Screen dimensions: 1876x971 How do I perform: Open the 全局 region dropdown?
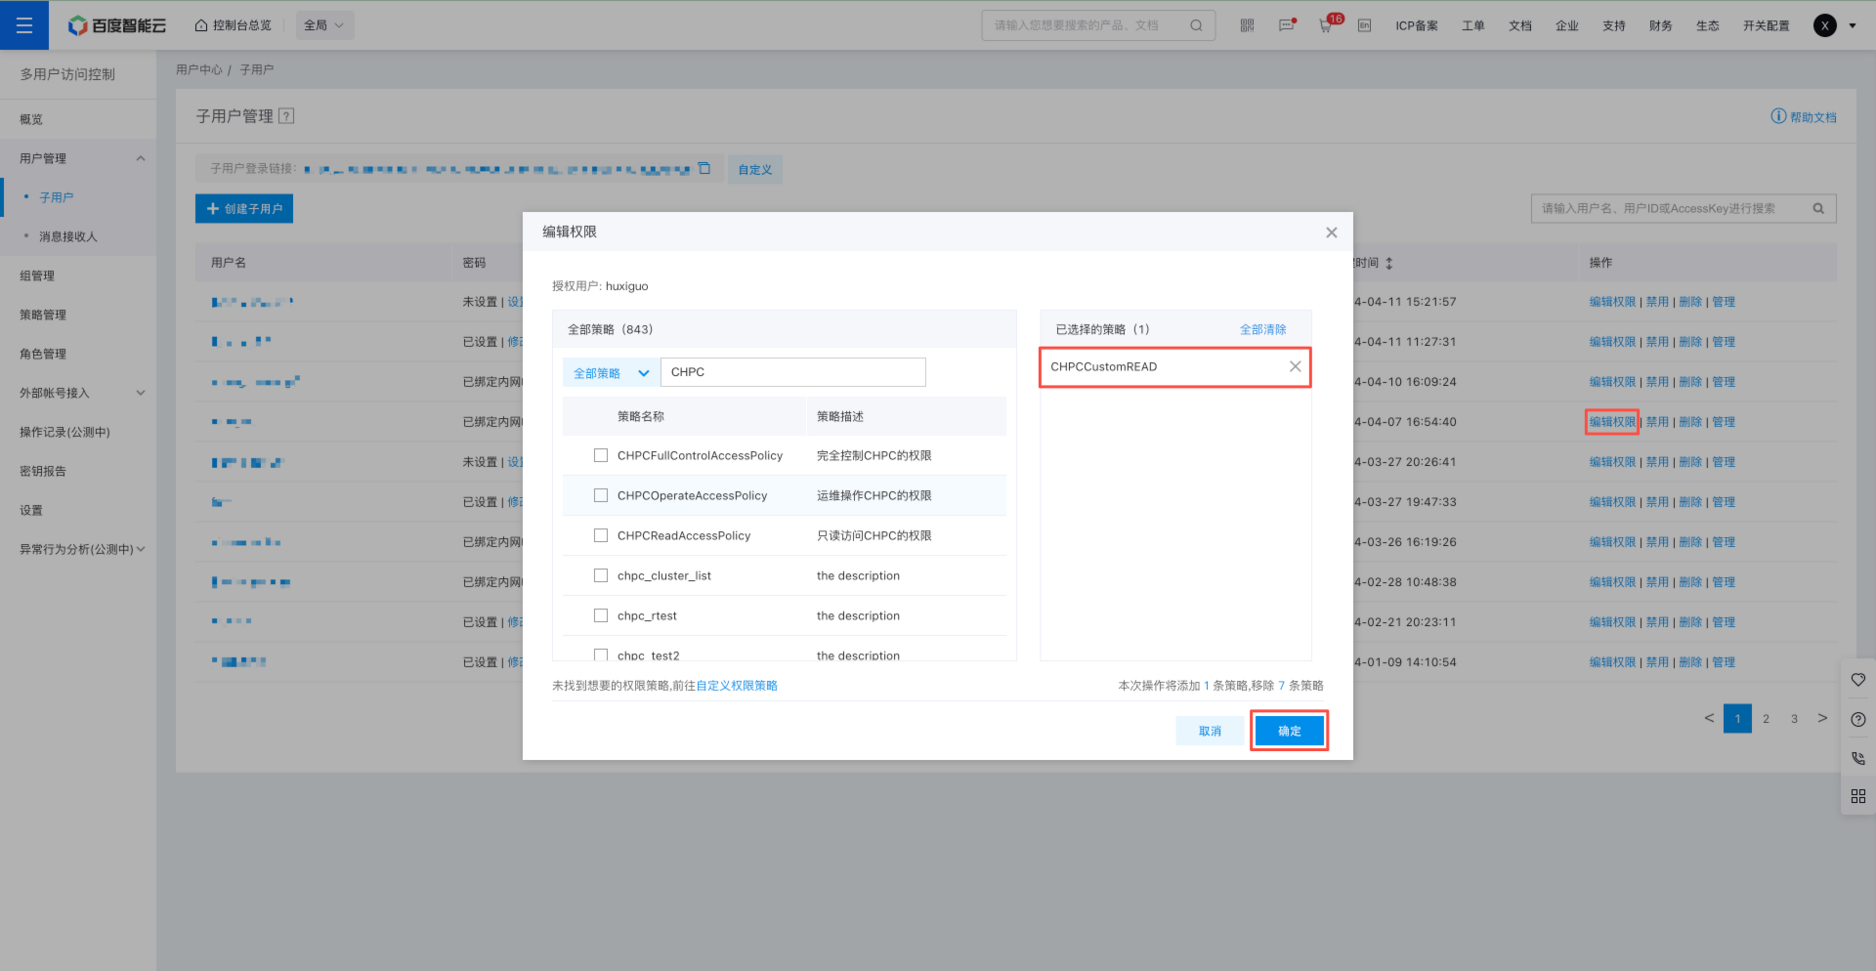coord(324,25)
